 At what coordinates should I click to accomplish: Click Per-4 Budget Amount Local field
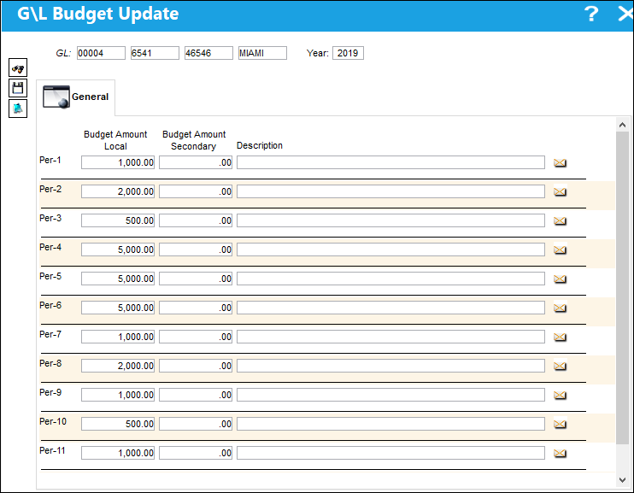(118, 250)
